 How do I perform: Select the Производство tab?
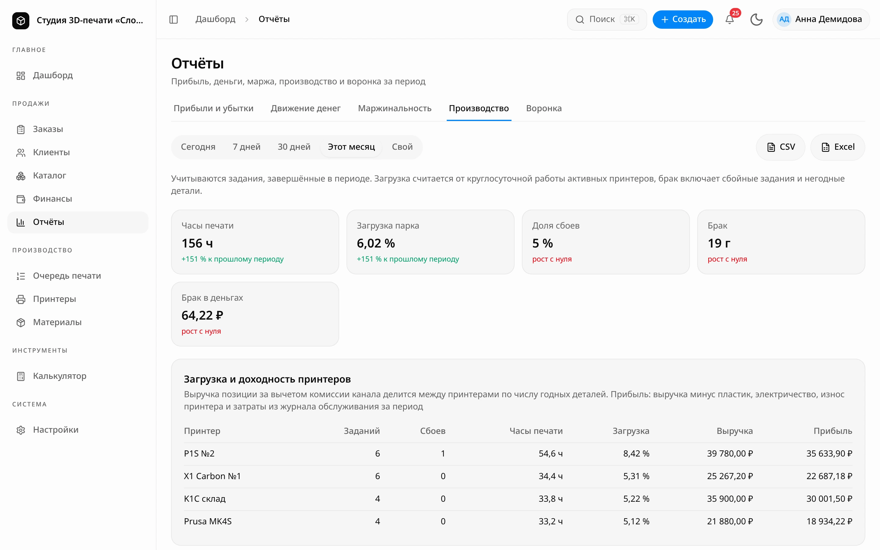click(479, 108)
